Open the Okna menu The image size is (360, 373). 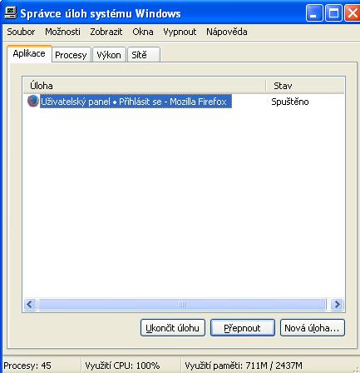143,32
